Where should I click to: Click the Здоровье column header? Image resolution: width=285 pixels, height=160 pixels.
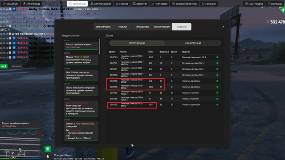point(164,52)
